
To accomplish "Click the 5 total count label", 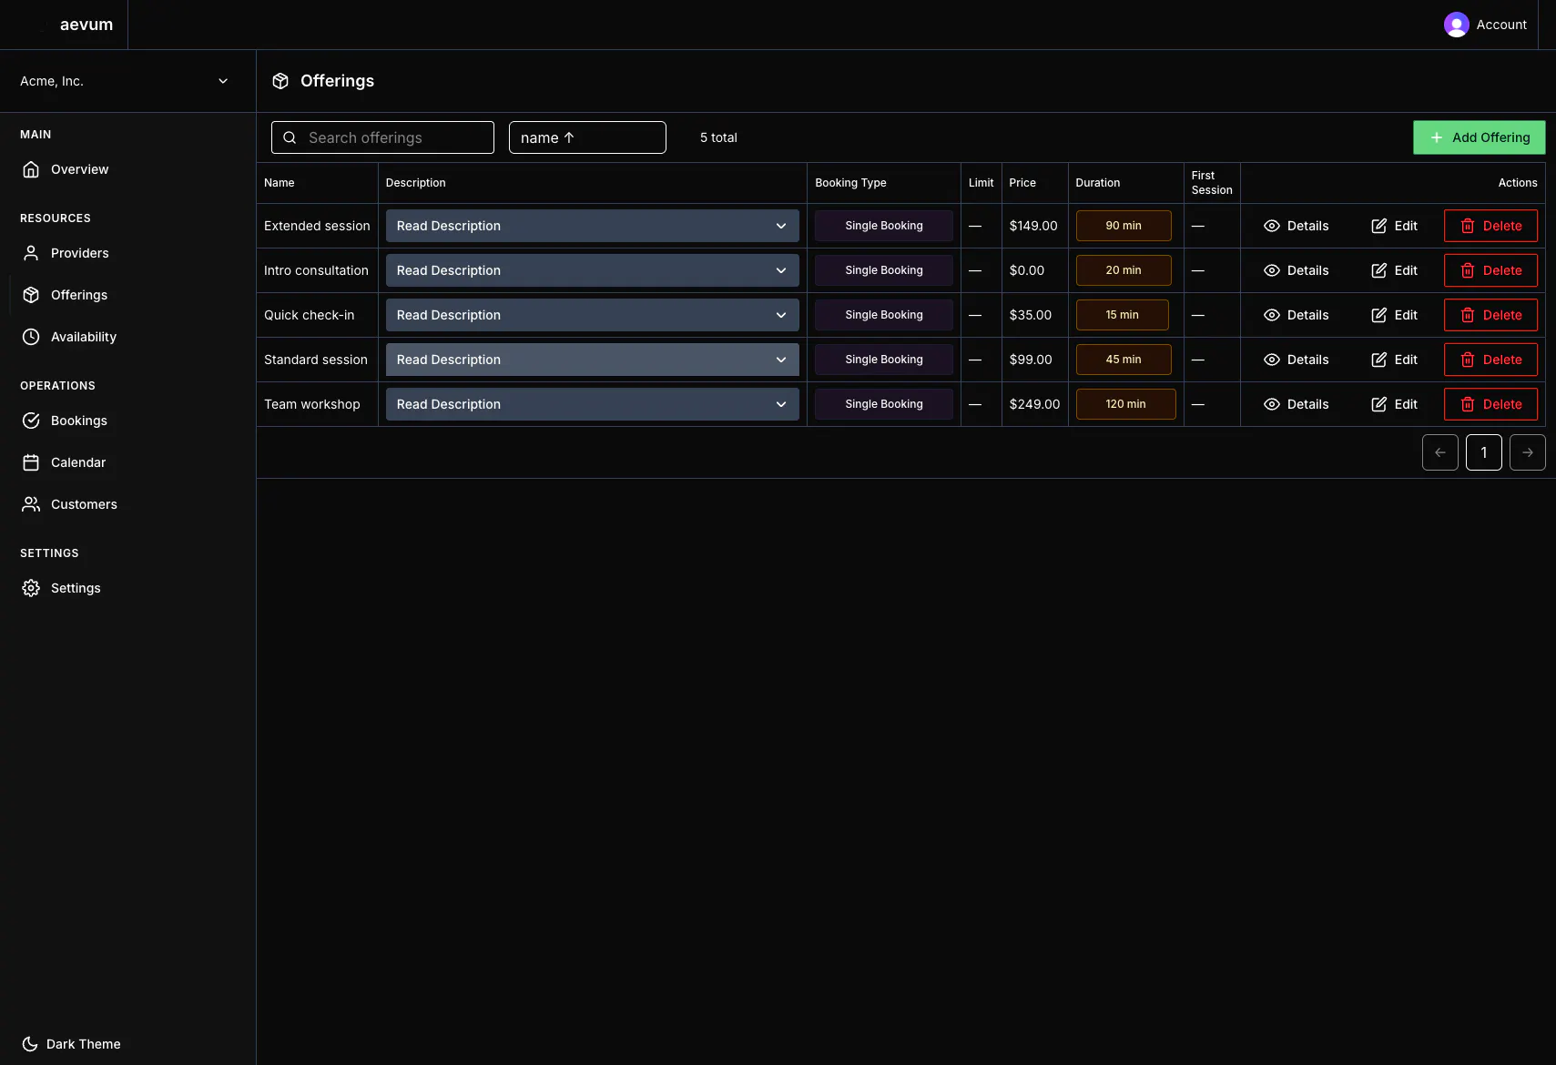I will (718, 137).
